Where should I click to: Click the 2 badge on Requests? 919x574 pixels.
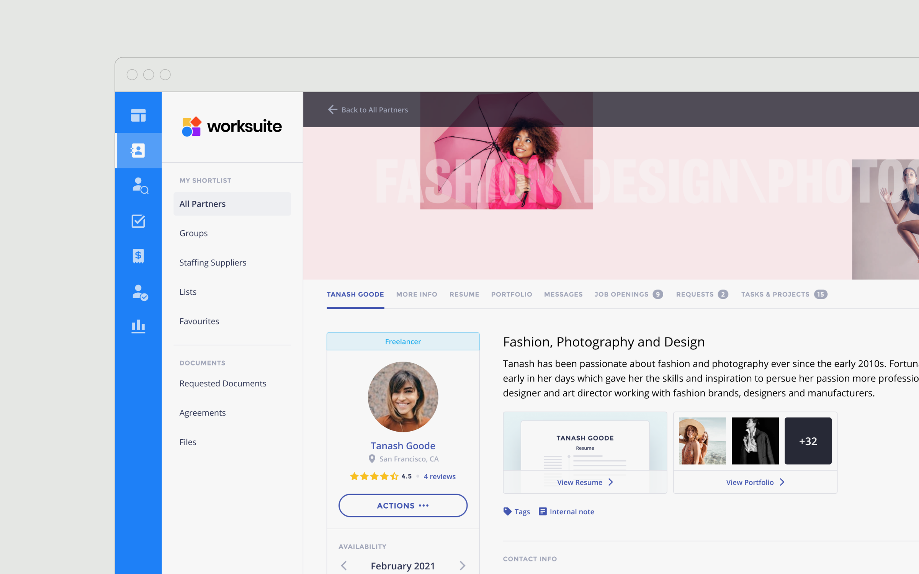[723, 294]
